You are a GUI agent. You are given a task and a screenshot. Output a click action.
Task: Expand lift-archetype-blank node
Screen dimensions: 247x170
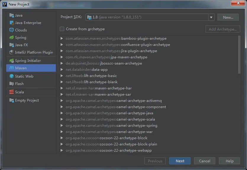62,82
